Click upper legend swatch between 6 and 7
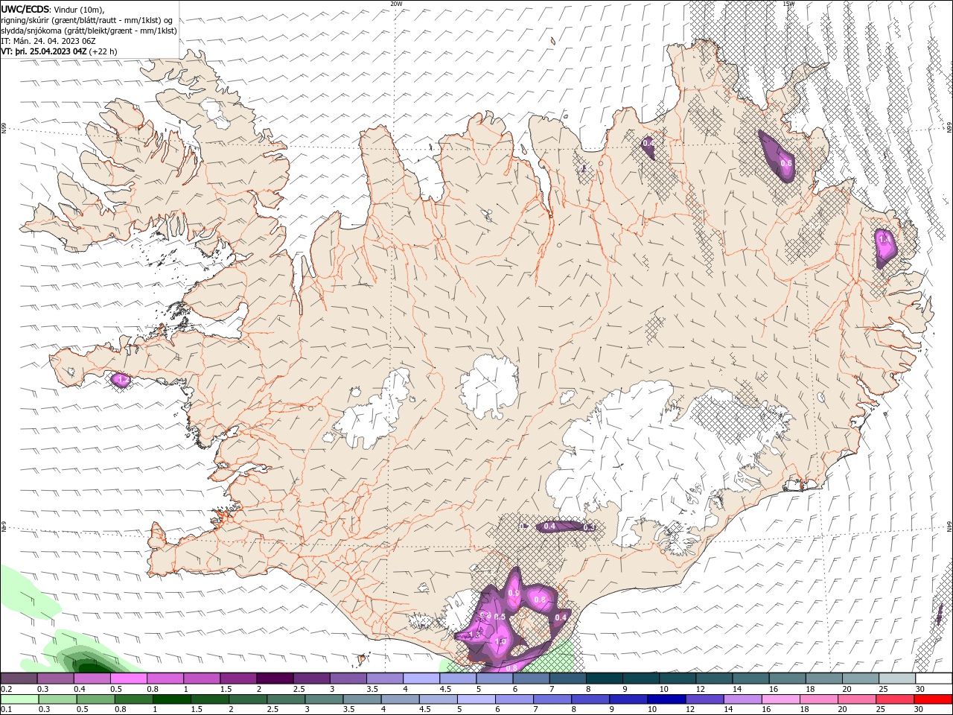This screenshot has width=953, height=715. 531,678
